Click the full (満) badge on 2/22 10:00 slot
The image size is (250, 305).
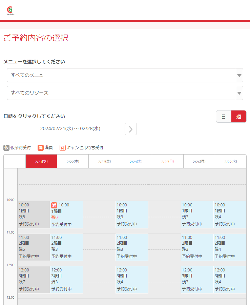54,205
